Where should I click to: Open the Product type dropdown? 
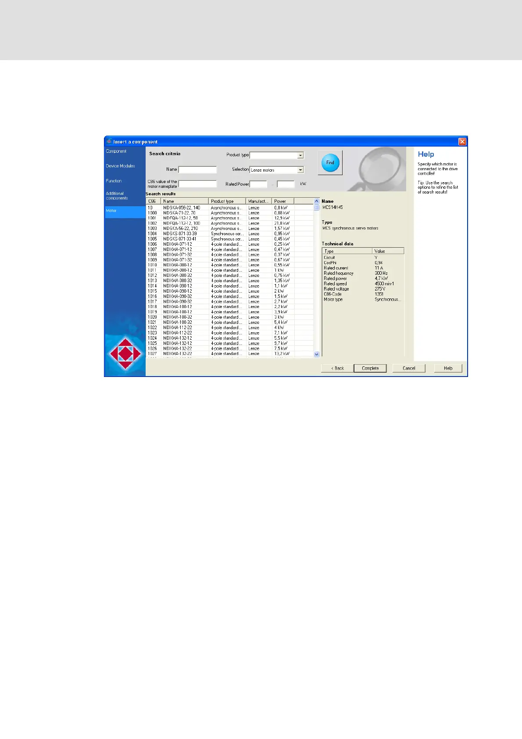300,155
